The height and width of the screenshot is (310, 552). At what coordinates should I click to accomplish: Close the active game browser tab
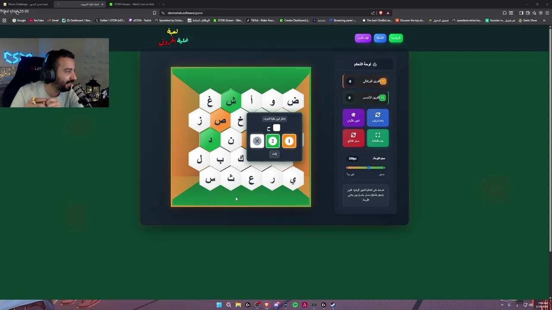tap(102, 4)
